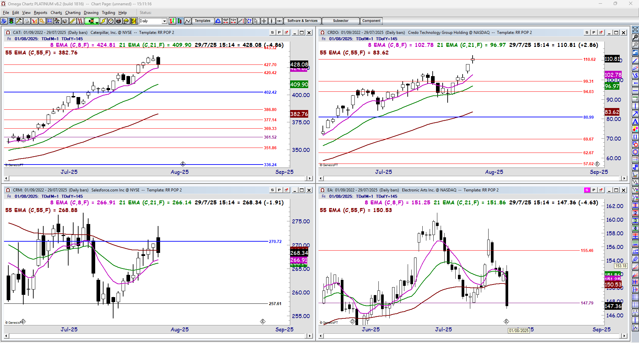Click the 336.24 blue price level label
This screenshot has height=343, width=639.
pos(270,165)
